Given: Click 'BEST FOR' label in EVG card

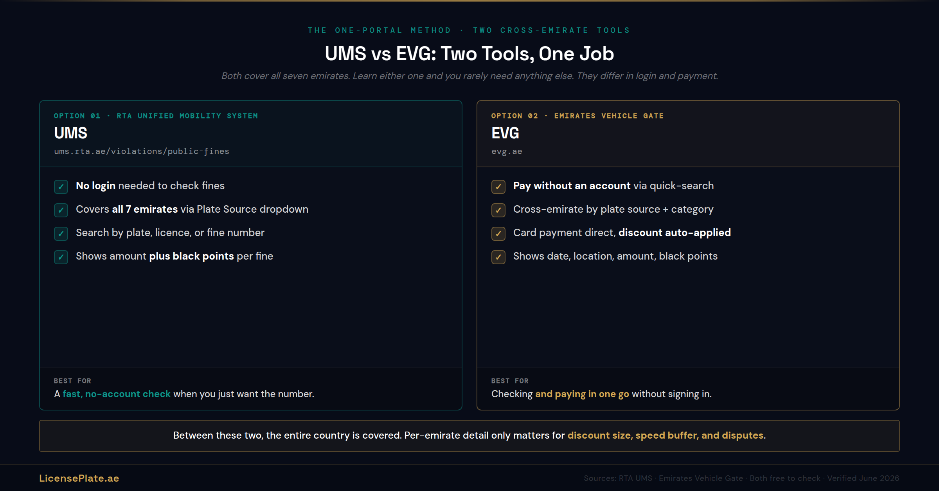Looking at the screenshot, I should [x=510, y=381].
